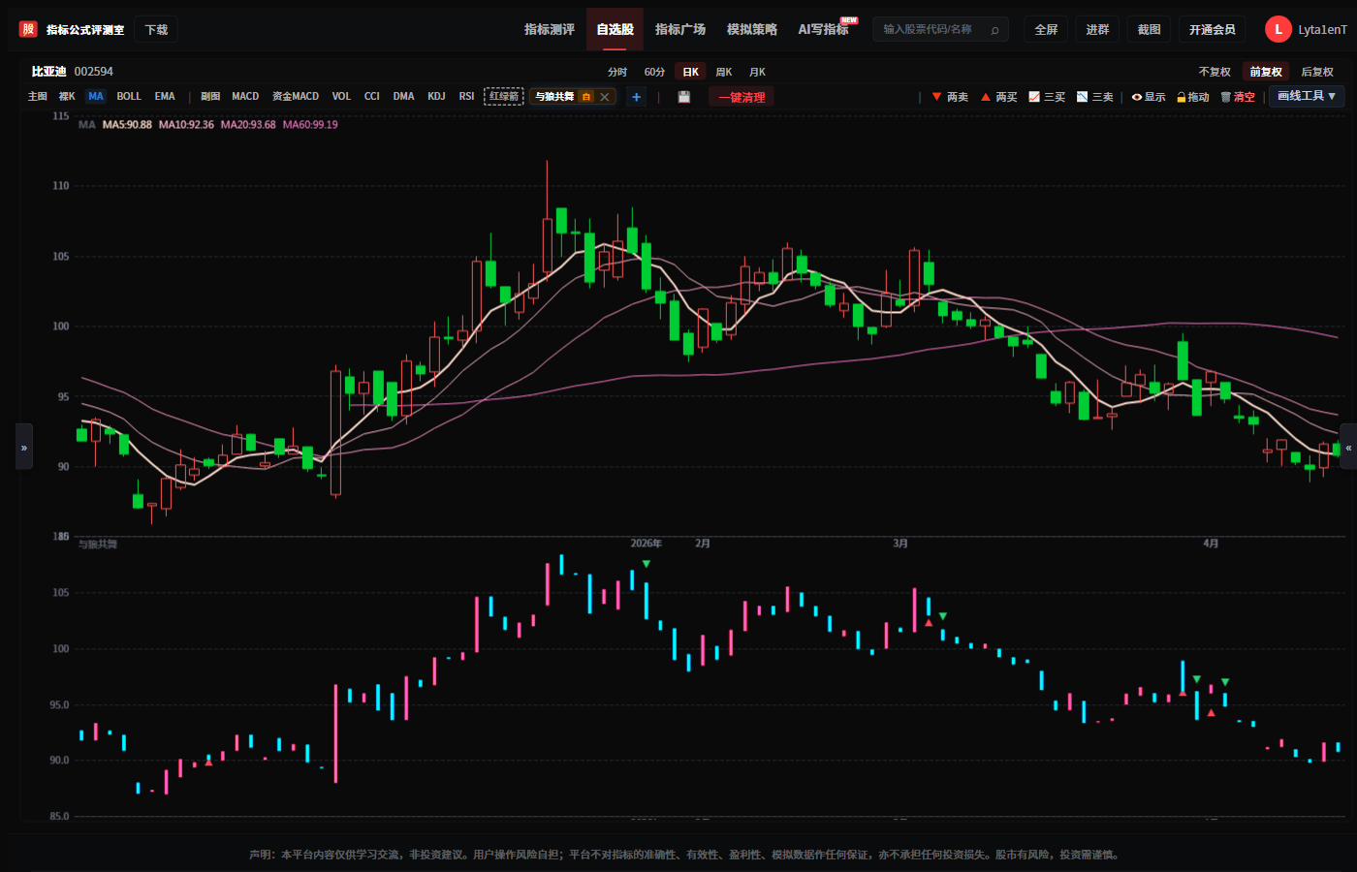Switch to the 60分 timeframe

click(655, 72)
